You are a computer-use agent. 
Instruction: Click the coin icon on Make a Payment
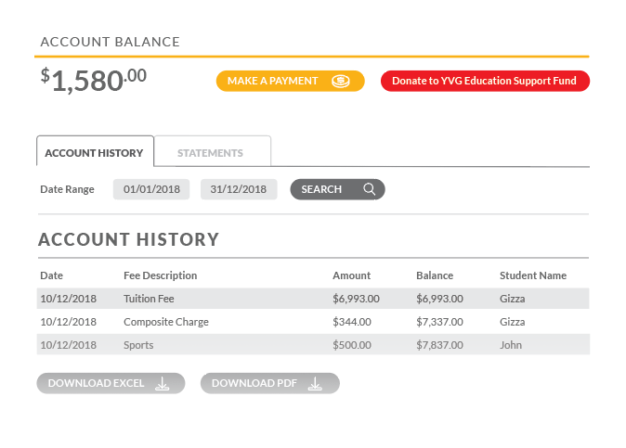pyautogui.click(x=341, y=82)
